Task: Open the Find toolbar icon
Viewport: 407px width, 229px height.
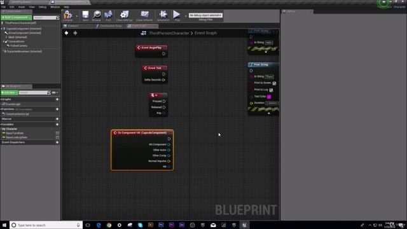Action: coord(108,15)
